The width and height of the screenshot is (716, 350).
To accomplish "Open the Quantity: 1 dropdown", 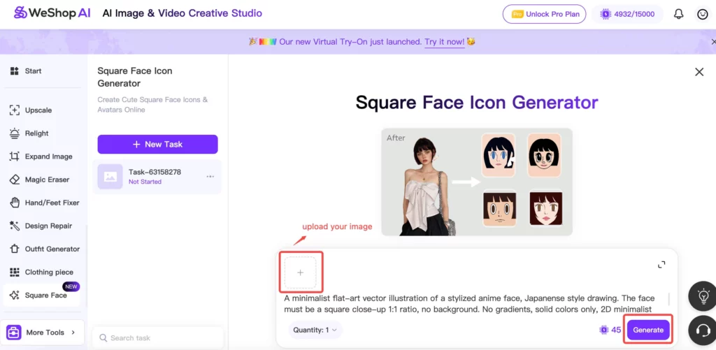I will 315,330.
